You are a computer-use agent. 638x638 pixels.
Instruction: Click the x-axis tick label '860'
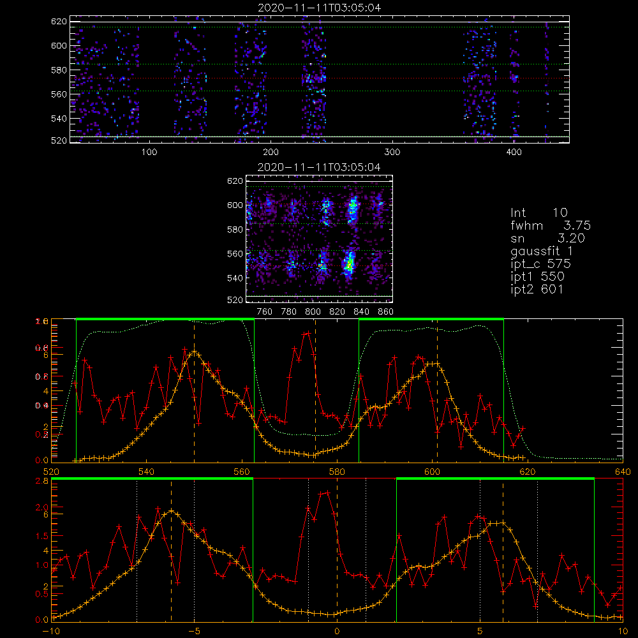pos(386,312)
